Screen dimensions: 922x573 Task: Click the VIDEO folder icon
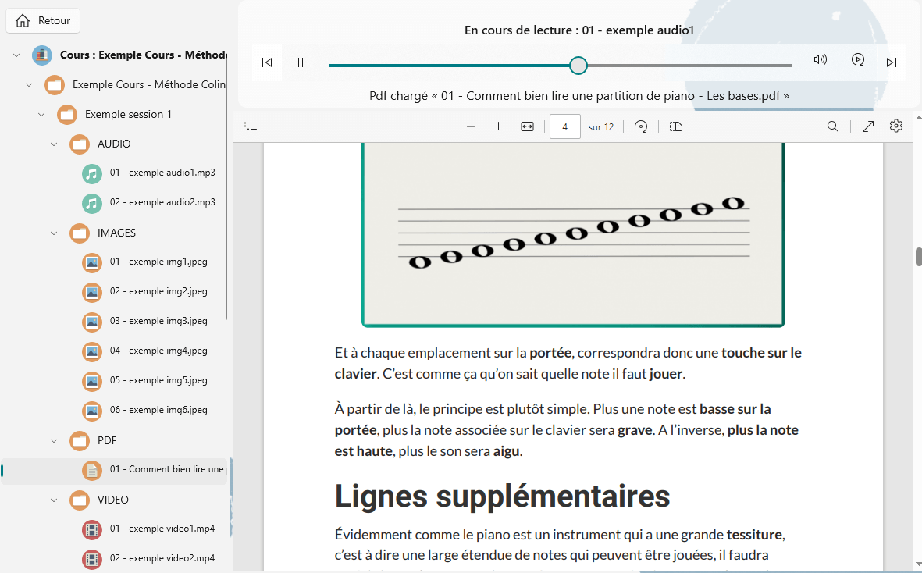80,500
